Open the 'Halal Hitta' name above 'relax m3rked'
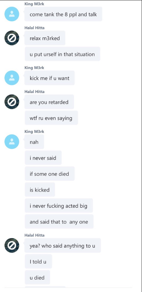The height and width of the screenshot is (292, 142). tap(34, 28)
